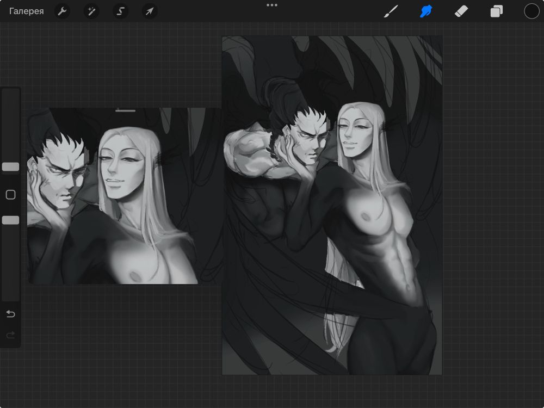
Task: Open the Actions wrench menu
Action: [63, 11]
